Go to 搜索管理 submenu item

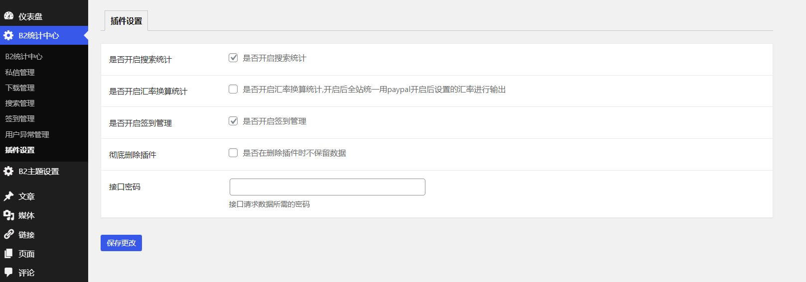[20, 103]
